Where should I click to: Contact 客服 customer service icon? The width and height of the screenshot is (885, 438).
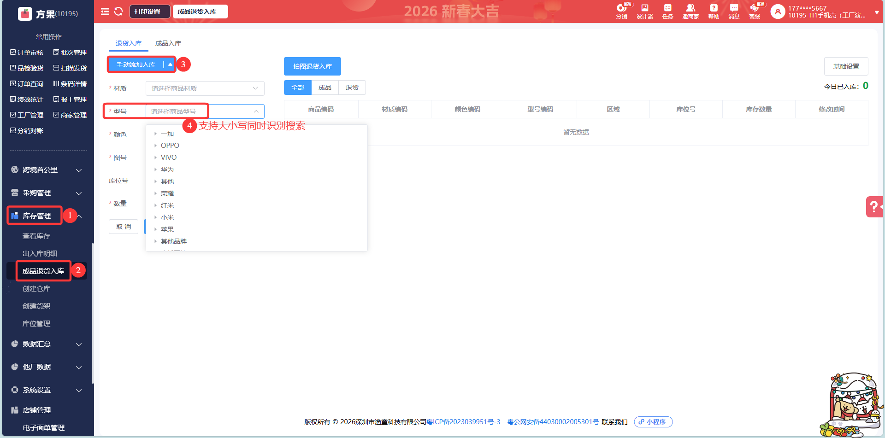[755, 11]
